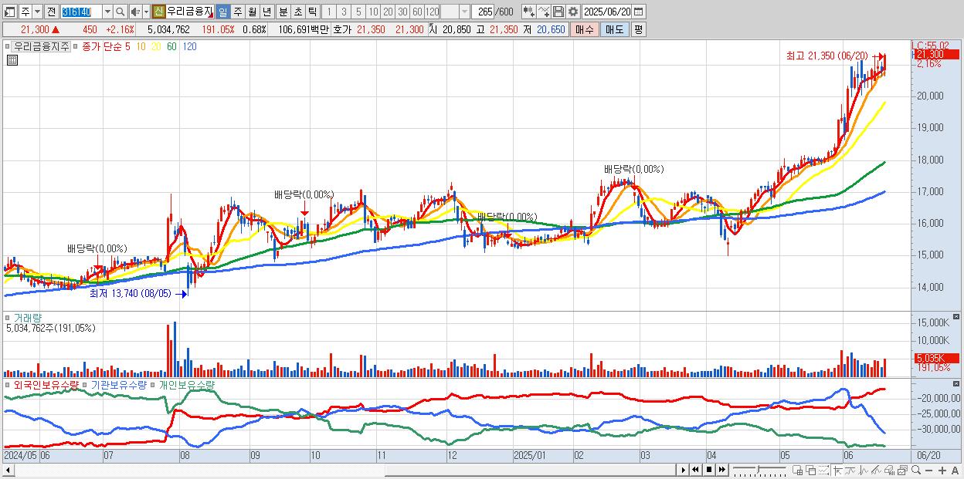This screenshot has width=964, height=479.
Task: Click the green 신 badge icon
Action: click(158, 12)
